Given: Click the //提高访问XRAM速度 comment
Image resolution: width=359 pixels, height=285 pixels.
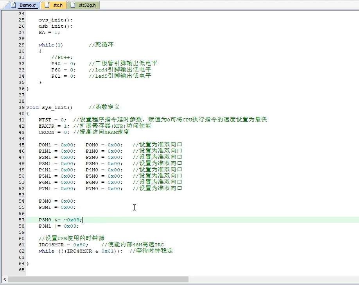Looking at the screenshot, I should 101,132.
